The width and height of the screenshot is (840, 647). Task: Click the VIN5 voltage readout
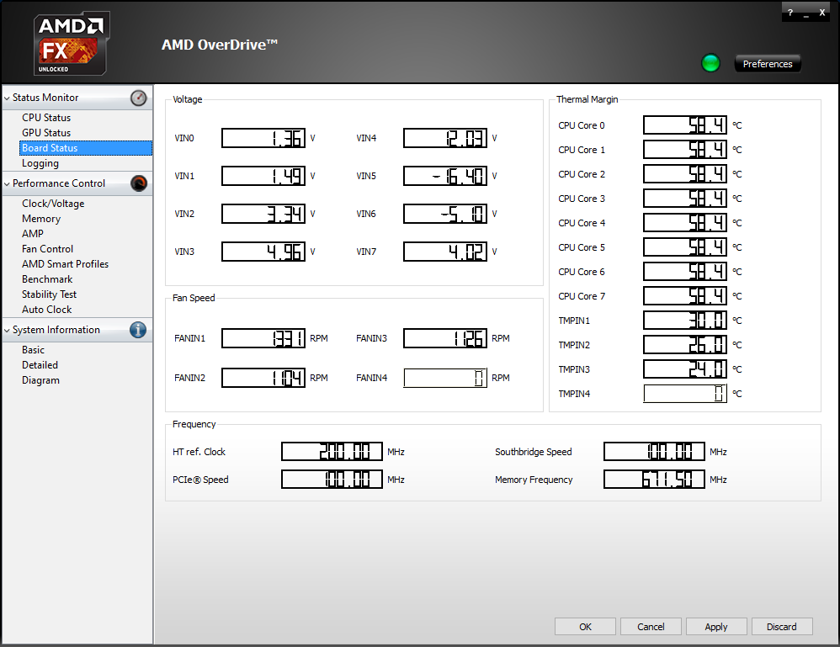point(445,176)
